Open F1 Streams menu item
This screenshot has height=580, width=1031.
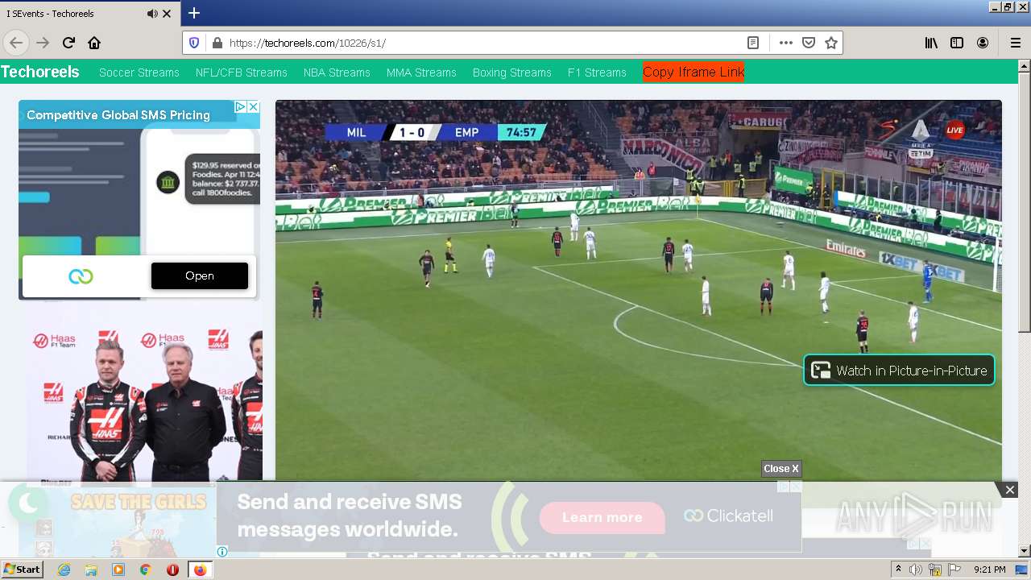click(x=597, y=72)
